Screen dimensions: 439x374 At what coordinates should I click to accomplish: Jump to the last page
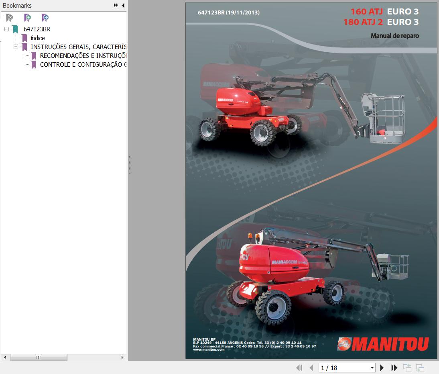(x=394, y=368)
